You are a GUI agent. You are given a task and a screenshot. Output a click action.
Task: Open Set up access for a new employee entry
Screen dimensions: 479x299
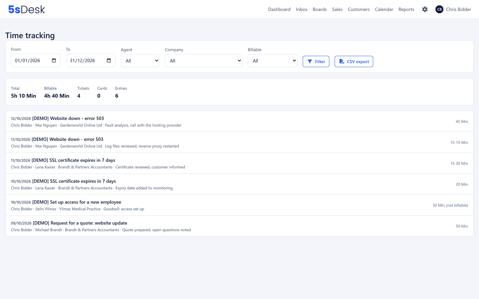coord(239,205)
